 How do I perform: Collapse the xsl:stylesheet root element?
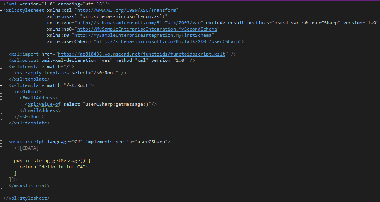click(2, 10)
